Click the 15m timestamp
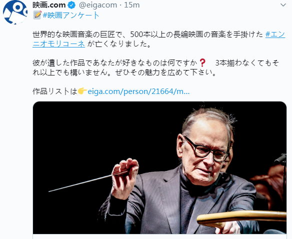 tap(132, 5)
